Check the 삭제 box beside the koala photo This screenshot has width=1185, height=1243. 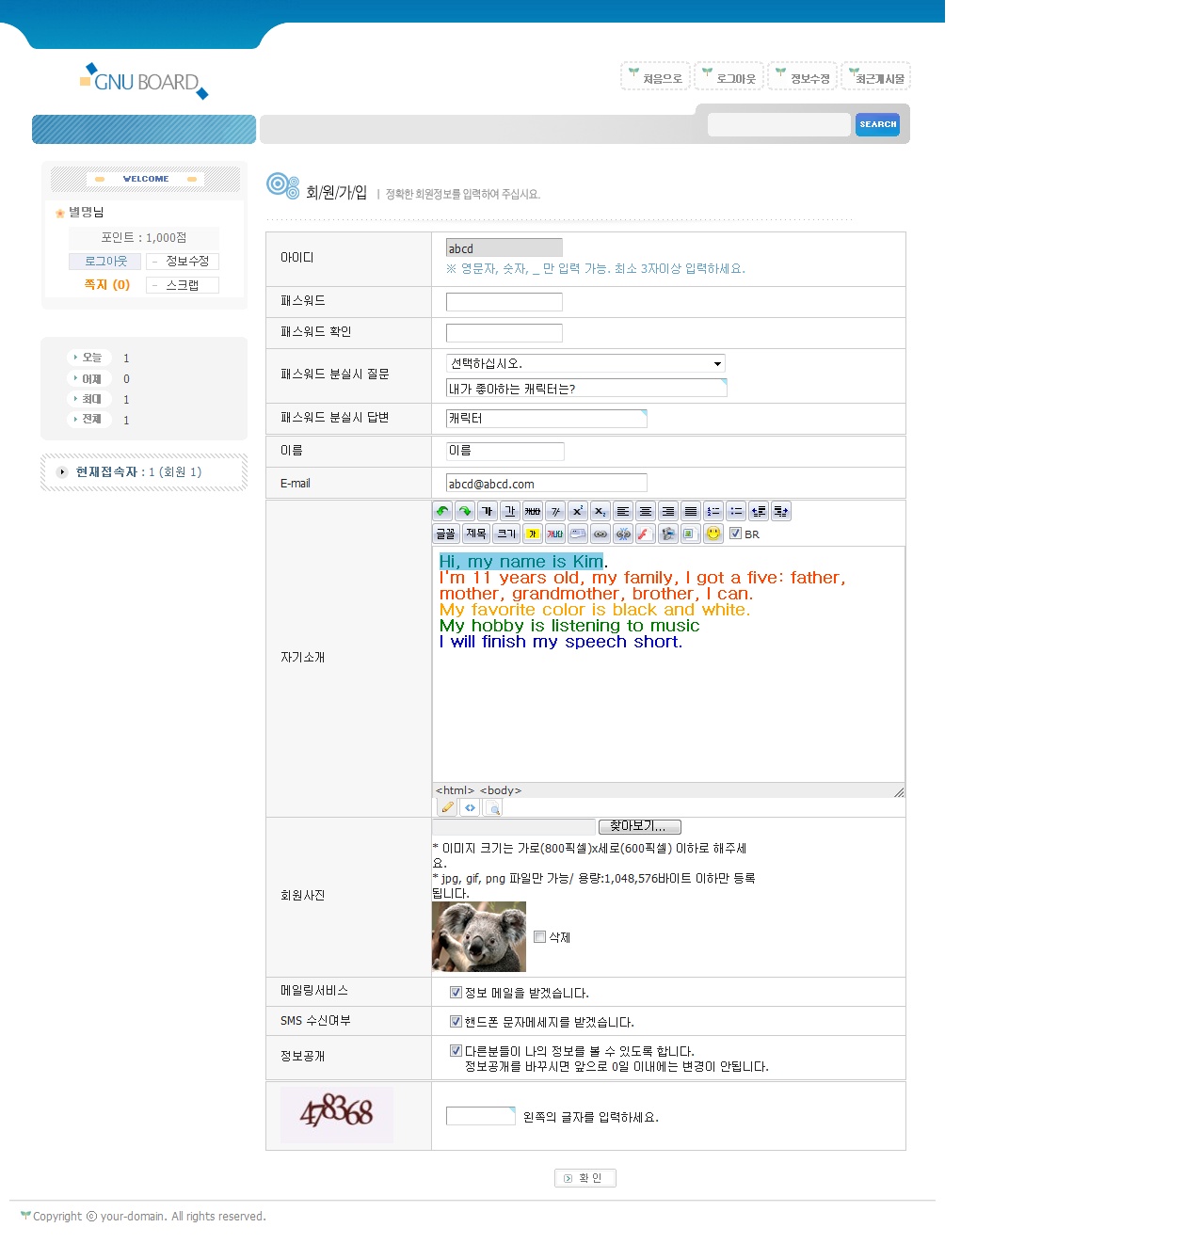(x=539, y=937)
